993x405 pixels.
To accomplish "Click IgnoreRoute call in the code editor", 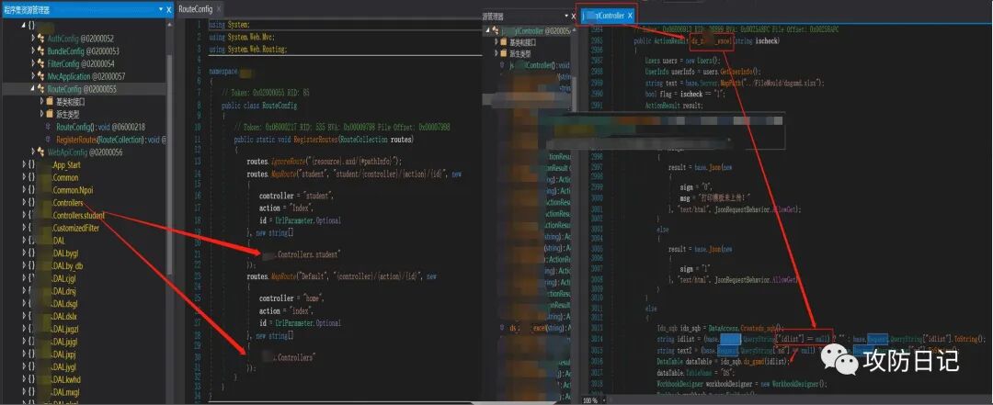I will click(286, 161).
